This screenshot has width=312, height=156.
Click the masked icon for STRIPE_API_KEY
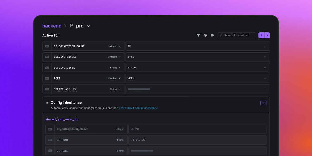(47, 89)
